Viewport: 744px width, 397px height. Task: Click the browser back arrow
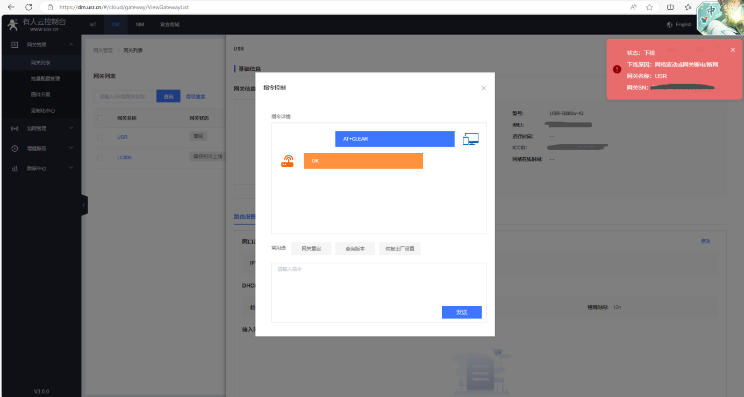(11, 7)
